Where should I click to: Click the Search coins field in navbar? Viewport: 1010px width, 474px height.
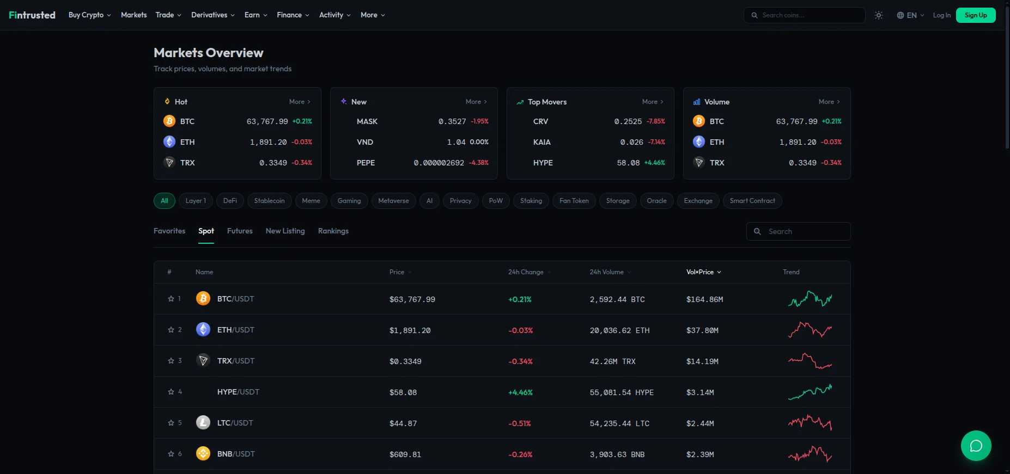pos(804,15)
